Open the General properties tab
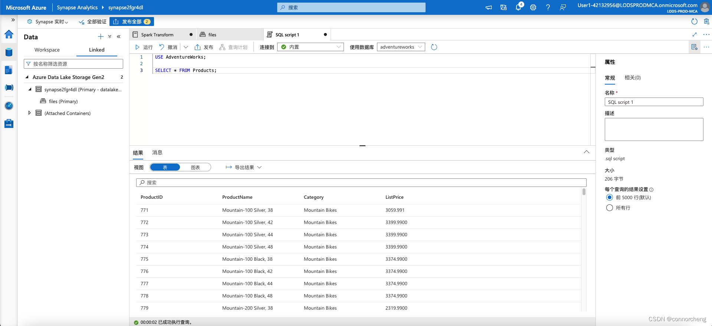 610,78
